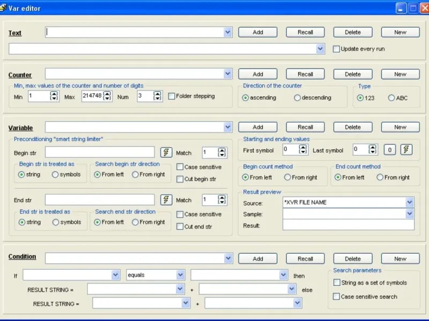The image size is (429, 321).
Task: Open the Source dropdown showing *XVR FILE NAME
Action: click(410, 202)
